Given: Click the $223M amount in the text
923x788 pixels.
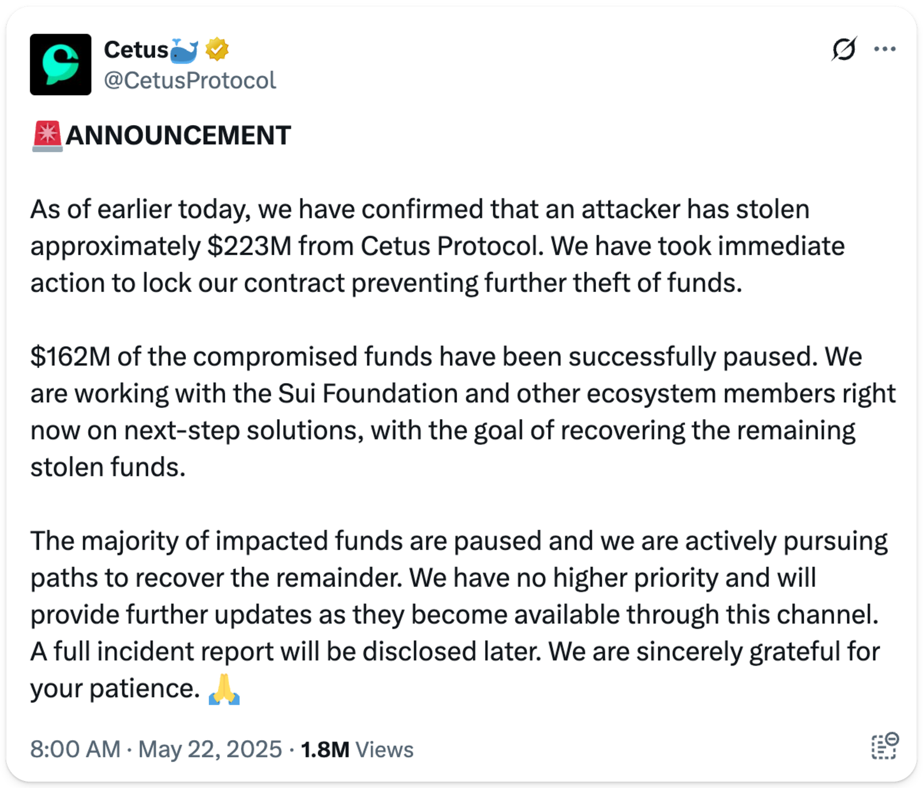Looking at the screenshot, I should (x=249, y=246).
